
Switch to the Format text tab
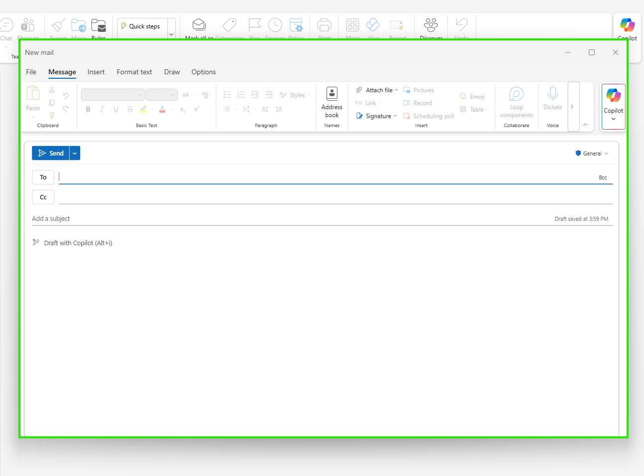134,72
